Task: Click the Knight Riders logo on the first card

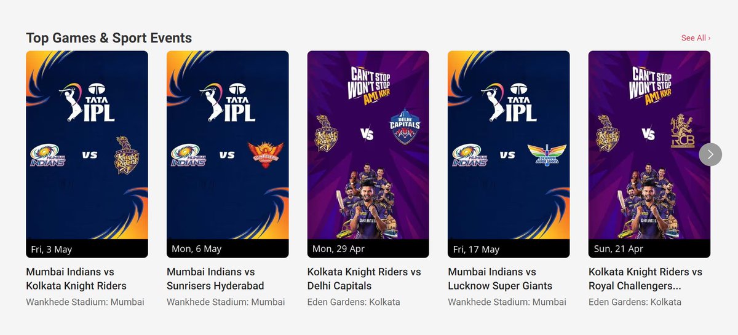Action: point(127,154)
